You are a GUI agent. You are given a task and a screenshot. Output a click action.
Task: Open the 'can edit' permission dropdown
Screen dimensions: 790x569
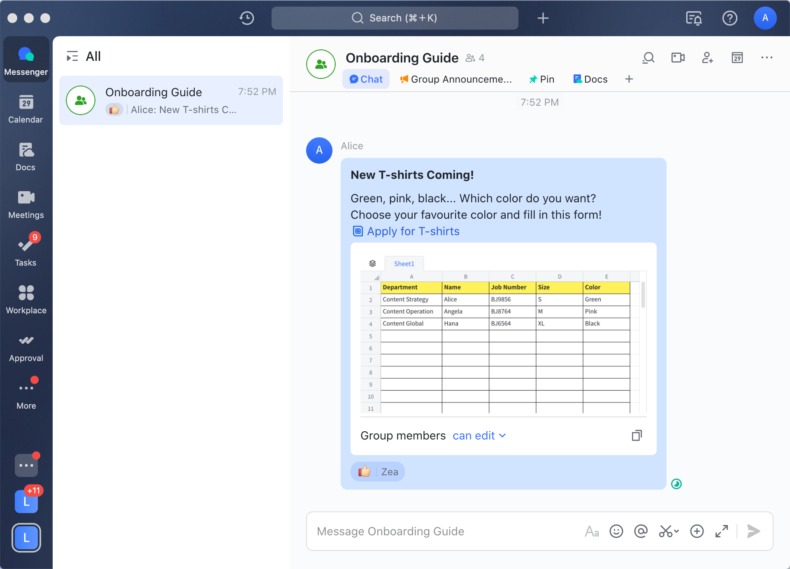(x=479, y=435)
